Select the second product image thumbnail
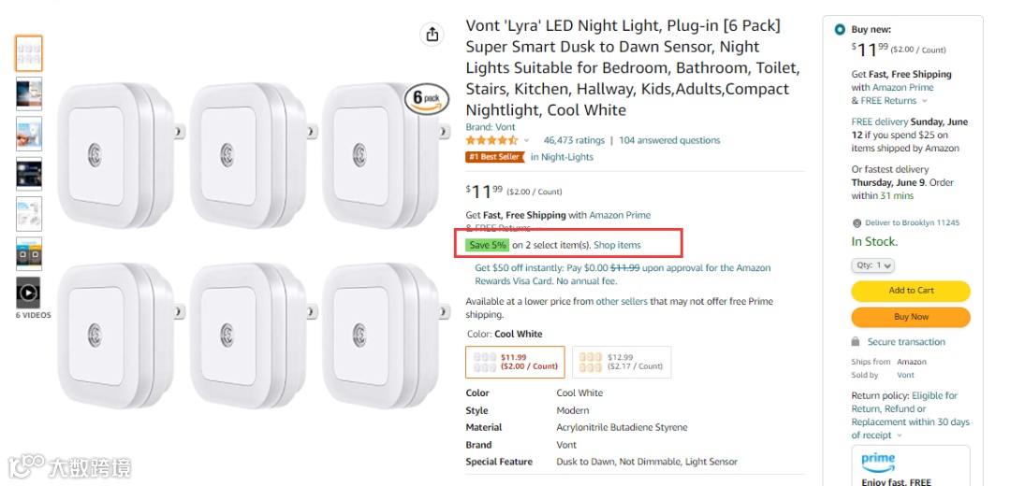The image size is (1011, 486). point(28,93)
